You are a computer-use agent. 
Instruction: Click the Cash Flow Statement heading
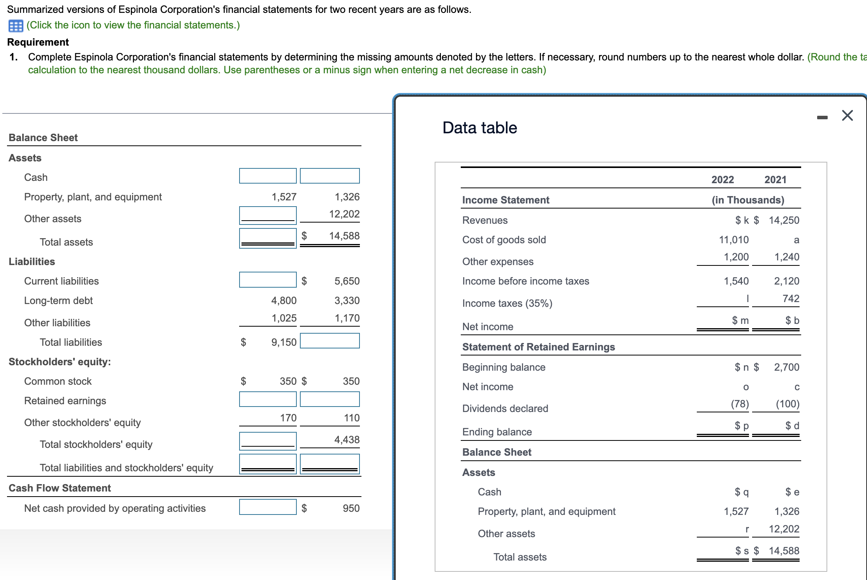60,488
